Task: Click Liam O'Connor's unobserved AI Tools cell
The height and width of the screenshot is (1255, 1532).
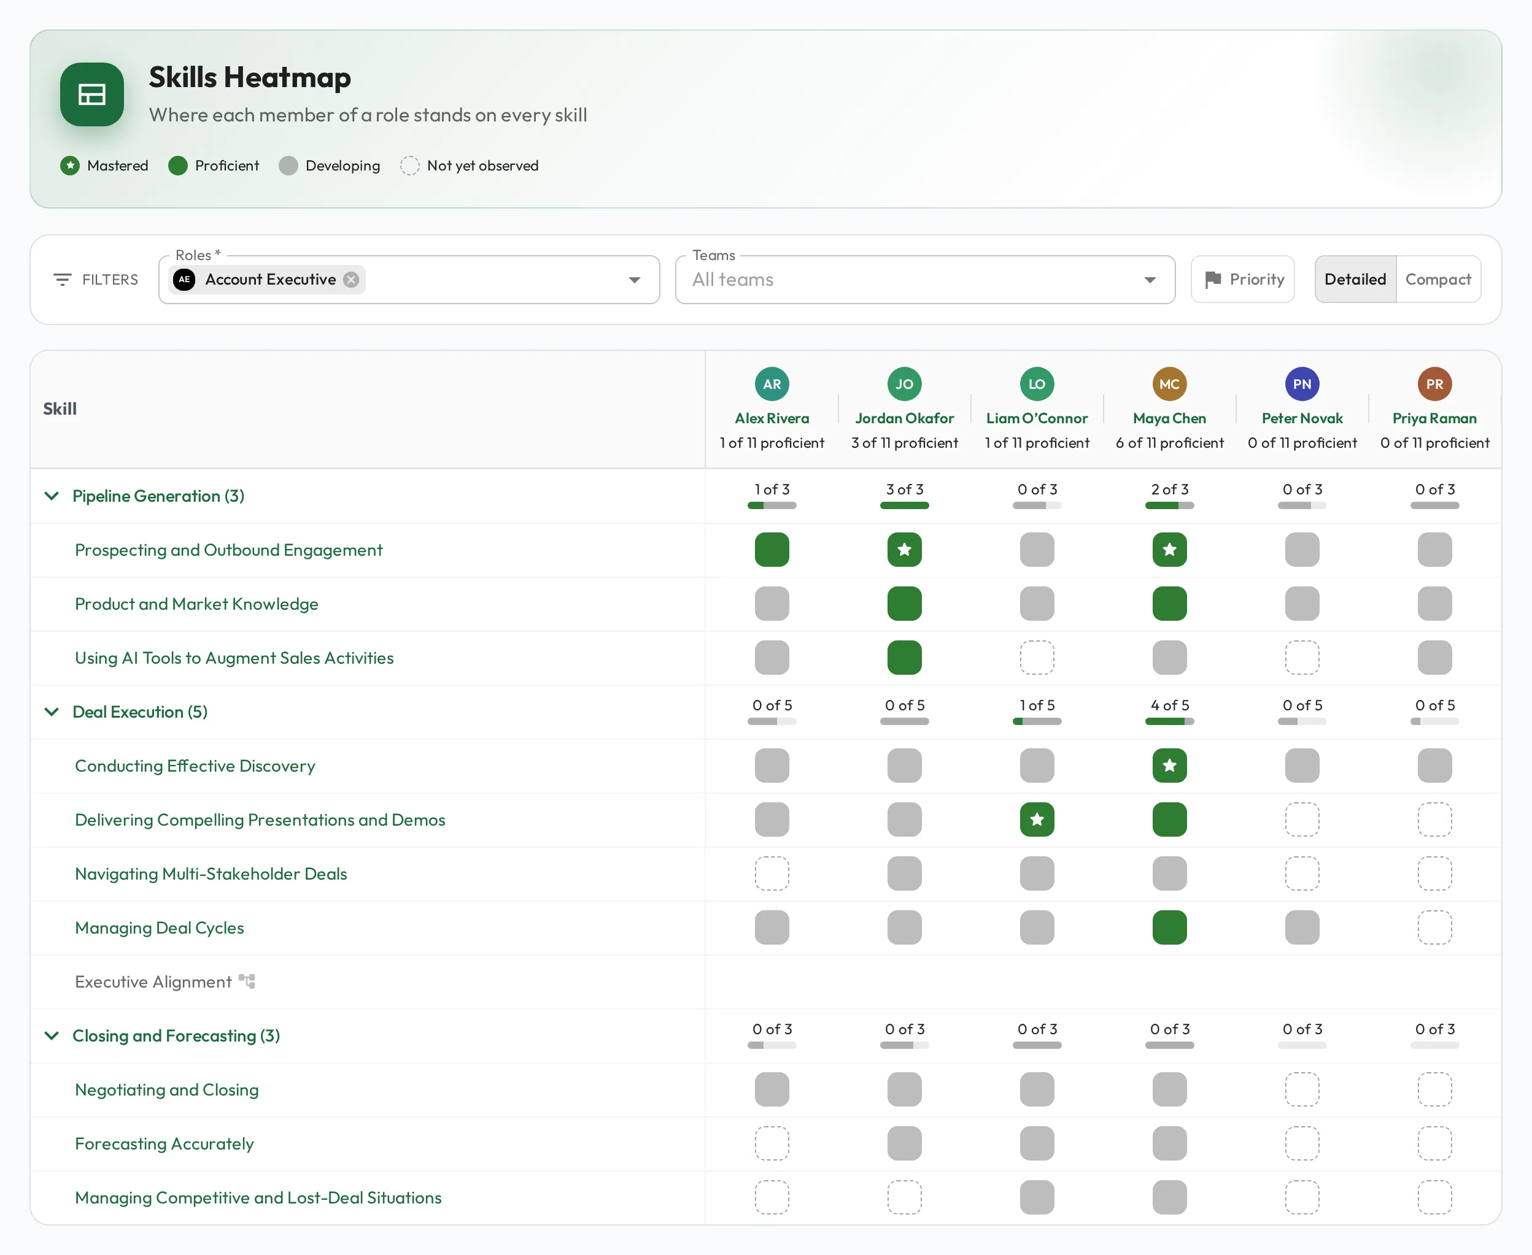Action: click(1037, 658)
